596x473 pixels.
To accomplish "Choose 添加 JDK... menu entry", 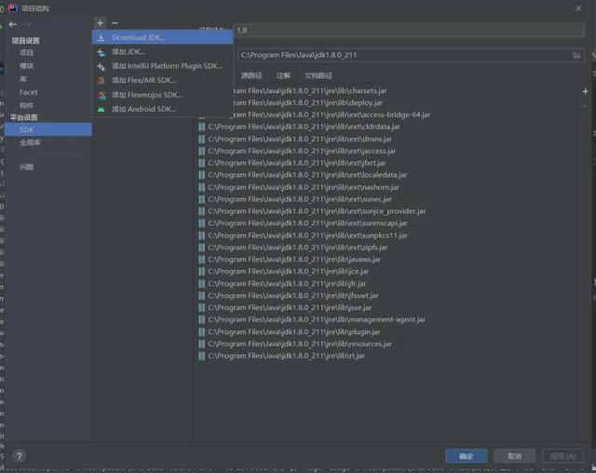I will [162, 51].
